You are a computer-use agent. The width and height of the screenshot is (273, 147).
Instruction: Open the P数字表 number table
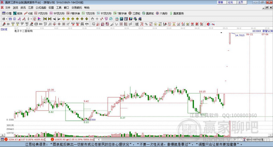(73, 13)
